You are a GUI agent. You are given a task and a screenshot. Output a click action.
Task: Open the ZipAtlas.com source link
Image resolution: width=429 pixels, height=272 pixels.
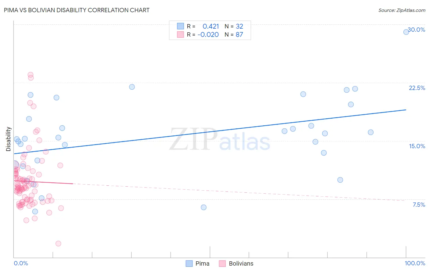click(x=402, y=10)
